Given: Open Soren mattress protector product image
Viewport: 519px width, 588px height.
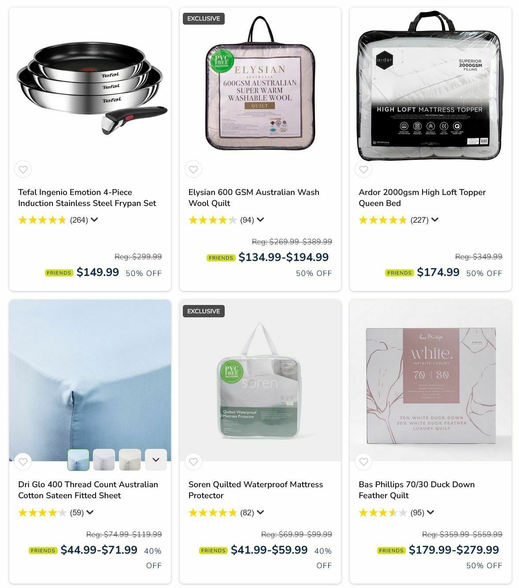Looking at the screenshot, I should pyautogui.click(x=260, y=381).
